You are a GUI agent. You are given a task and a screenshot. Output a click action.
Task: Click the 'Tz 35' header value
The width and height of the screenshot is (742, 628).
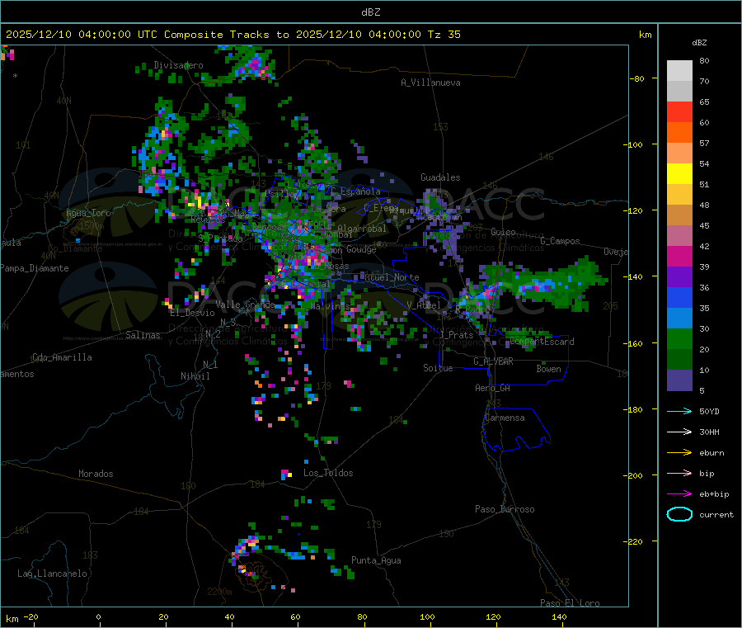click(444, 35)
